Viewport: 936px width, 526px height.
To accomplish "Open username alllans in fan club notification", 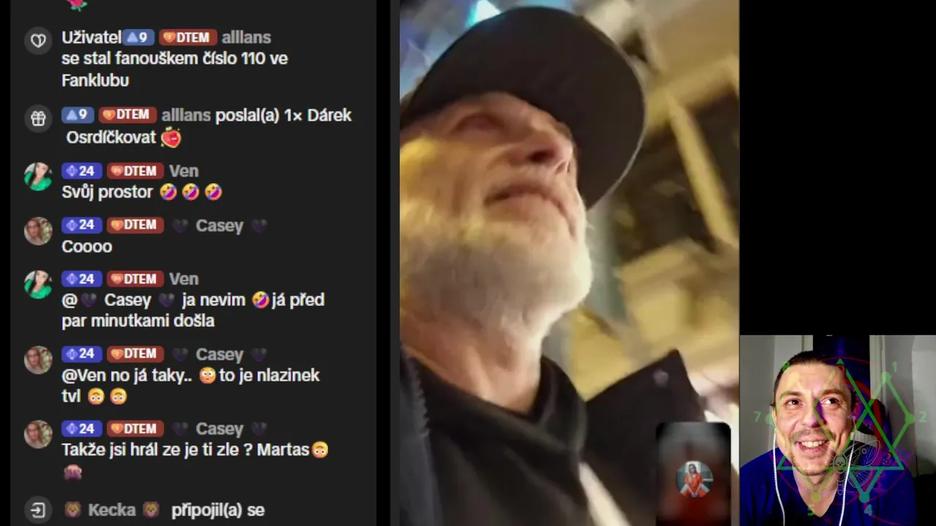I will tap(246, 37).
